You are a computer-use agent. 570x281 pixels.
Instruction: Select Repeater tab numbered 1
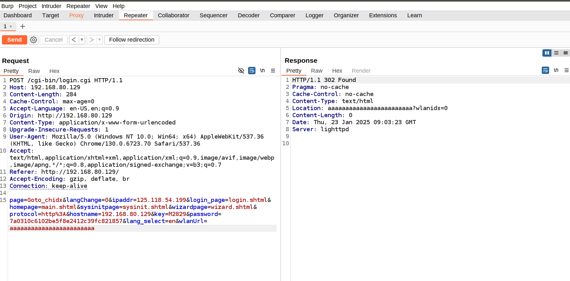[5, 27]
